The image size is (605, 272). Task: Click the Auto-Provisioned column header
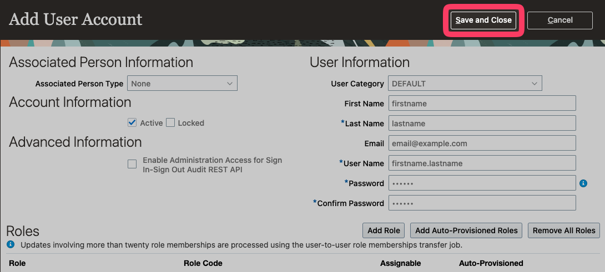491,263
